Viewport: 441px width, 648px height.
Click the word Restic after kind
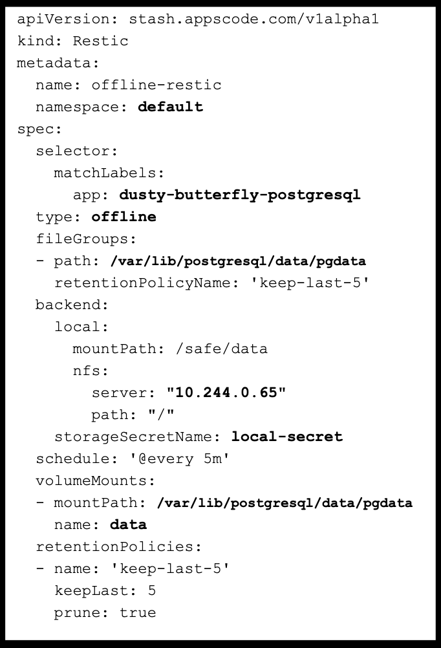click(100, 41)
